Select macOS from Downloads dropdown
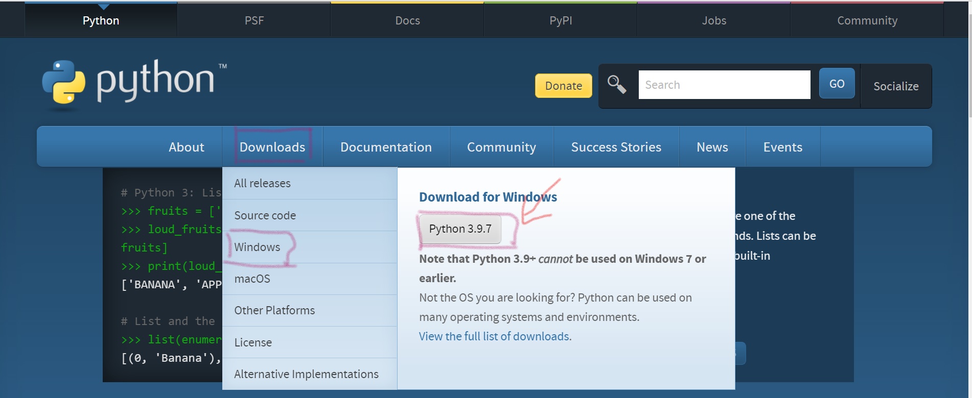Screen dimensions: 972x398 click(x=310, y=279)
